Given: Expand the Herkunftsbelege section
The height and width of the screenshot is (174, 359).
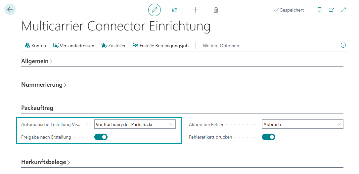Looking at the screenshot, I should coord(46,162).
